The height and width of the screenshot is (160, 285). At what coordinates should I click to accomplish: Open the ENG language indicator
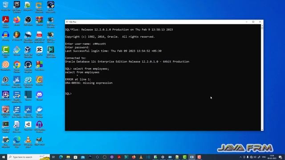(x=264, y=157)
